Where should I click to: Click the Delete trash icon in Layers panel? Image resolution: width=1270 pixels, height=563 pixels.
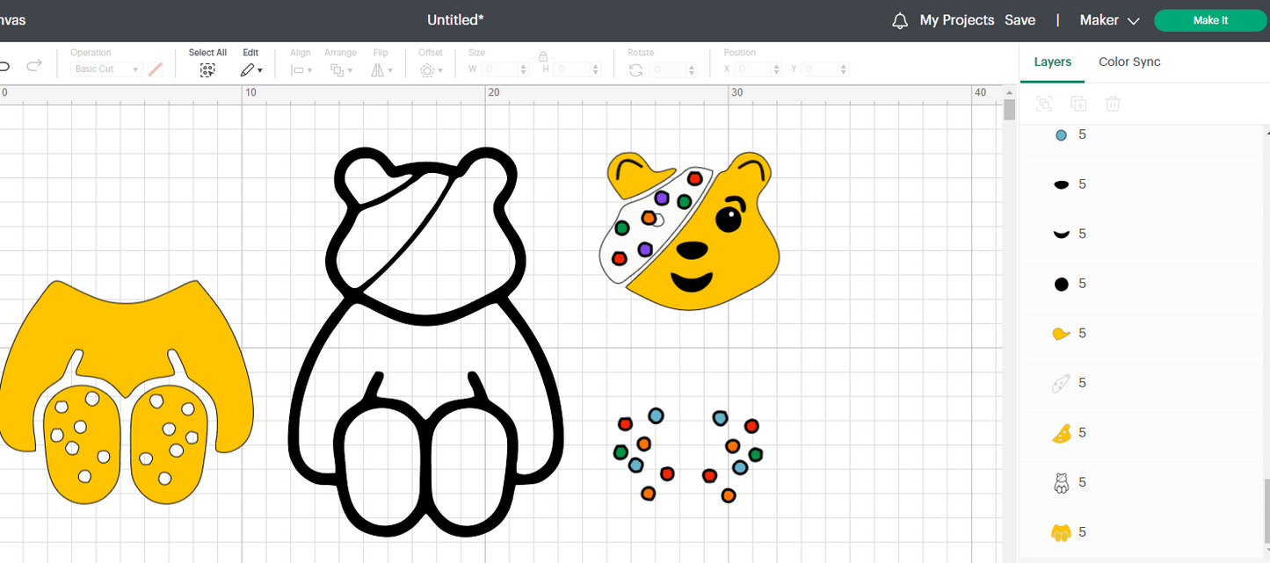[1113, 104]
